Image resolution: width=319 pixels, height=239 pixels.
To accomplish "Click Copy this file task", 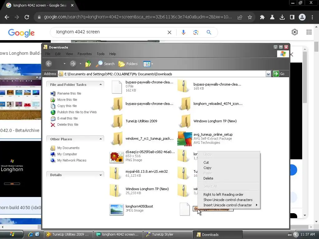I will coord(67,106).
